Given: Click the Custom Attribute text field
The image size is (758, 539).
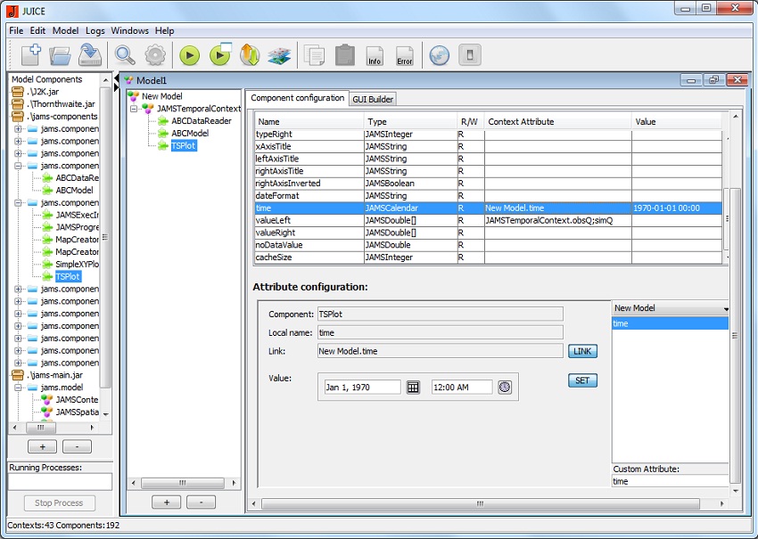Looking at the screenshot, I should tap(669, 481).
